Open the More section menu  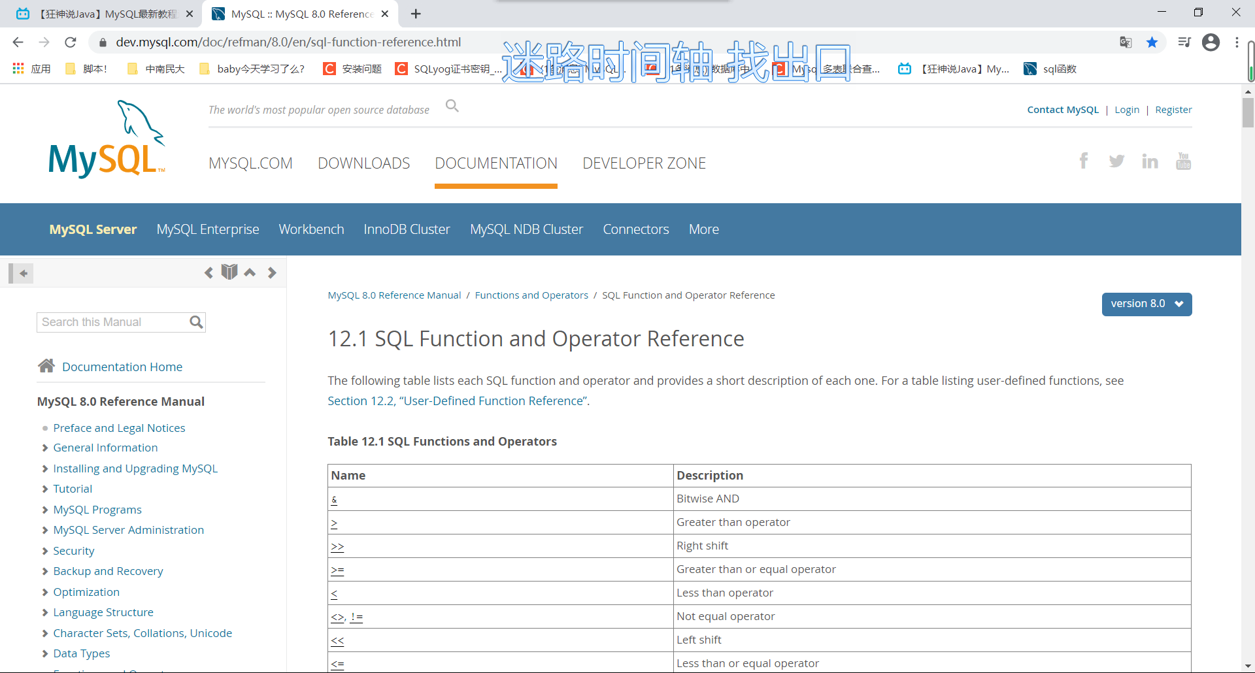703,229
